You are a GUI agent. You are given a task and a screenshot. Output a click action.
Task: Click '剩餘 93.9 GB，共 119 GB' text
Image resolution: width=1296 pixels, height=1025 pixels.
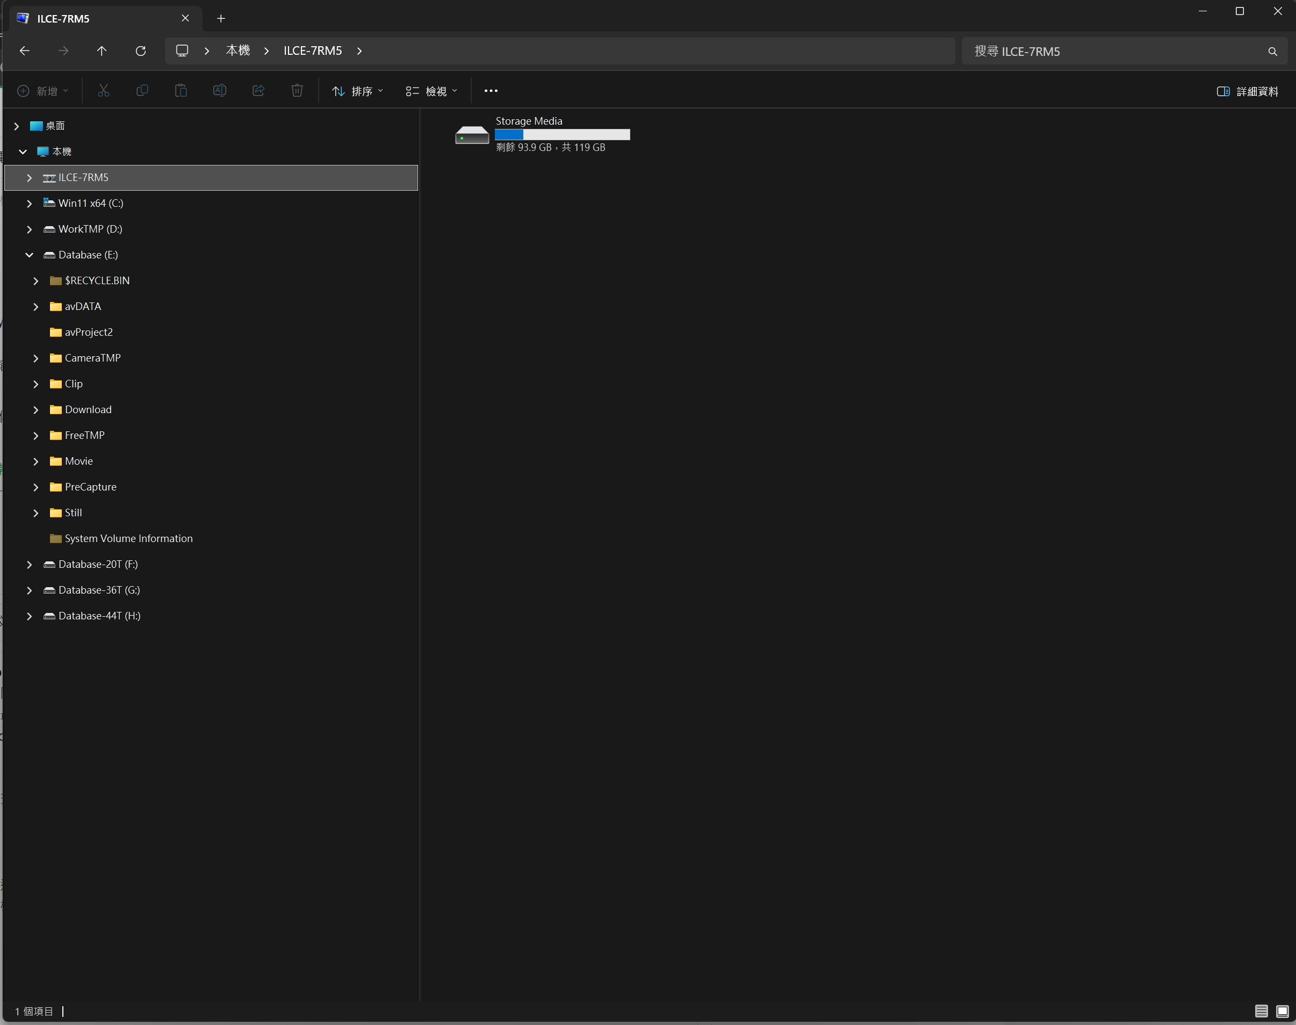(550, 148)
